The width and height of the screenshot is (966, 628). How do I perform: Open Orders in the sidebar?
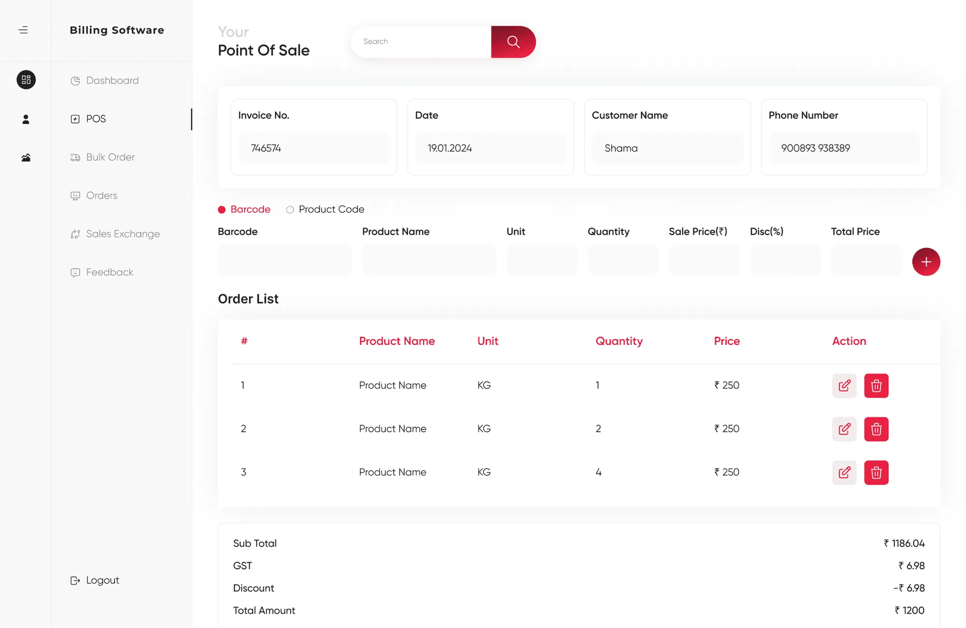94,196
